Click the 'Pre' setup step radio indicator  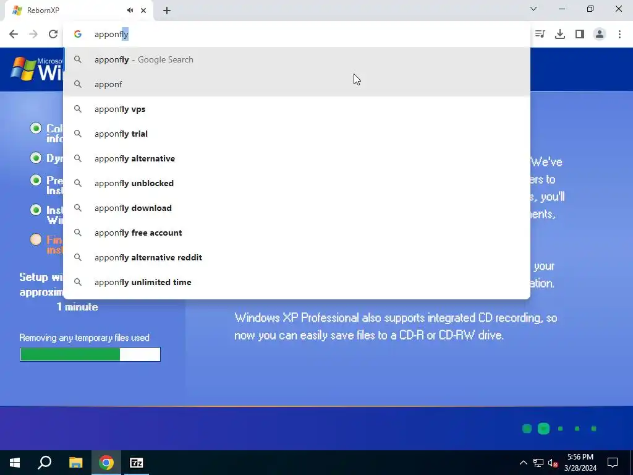tap(36, 180)
